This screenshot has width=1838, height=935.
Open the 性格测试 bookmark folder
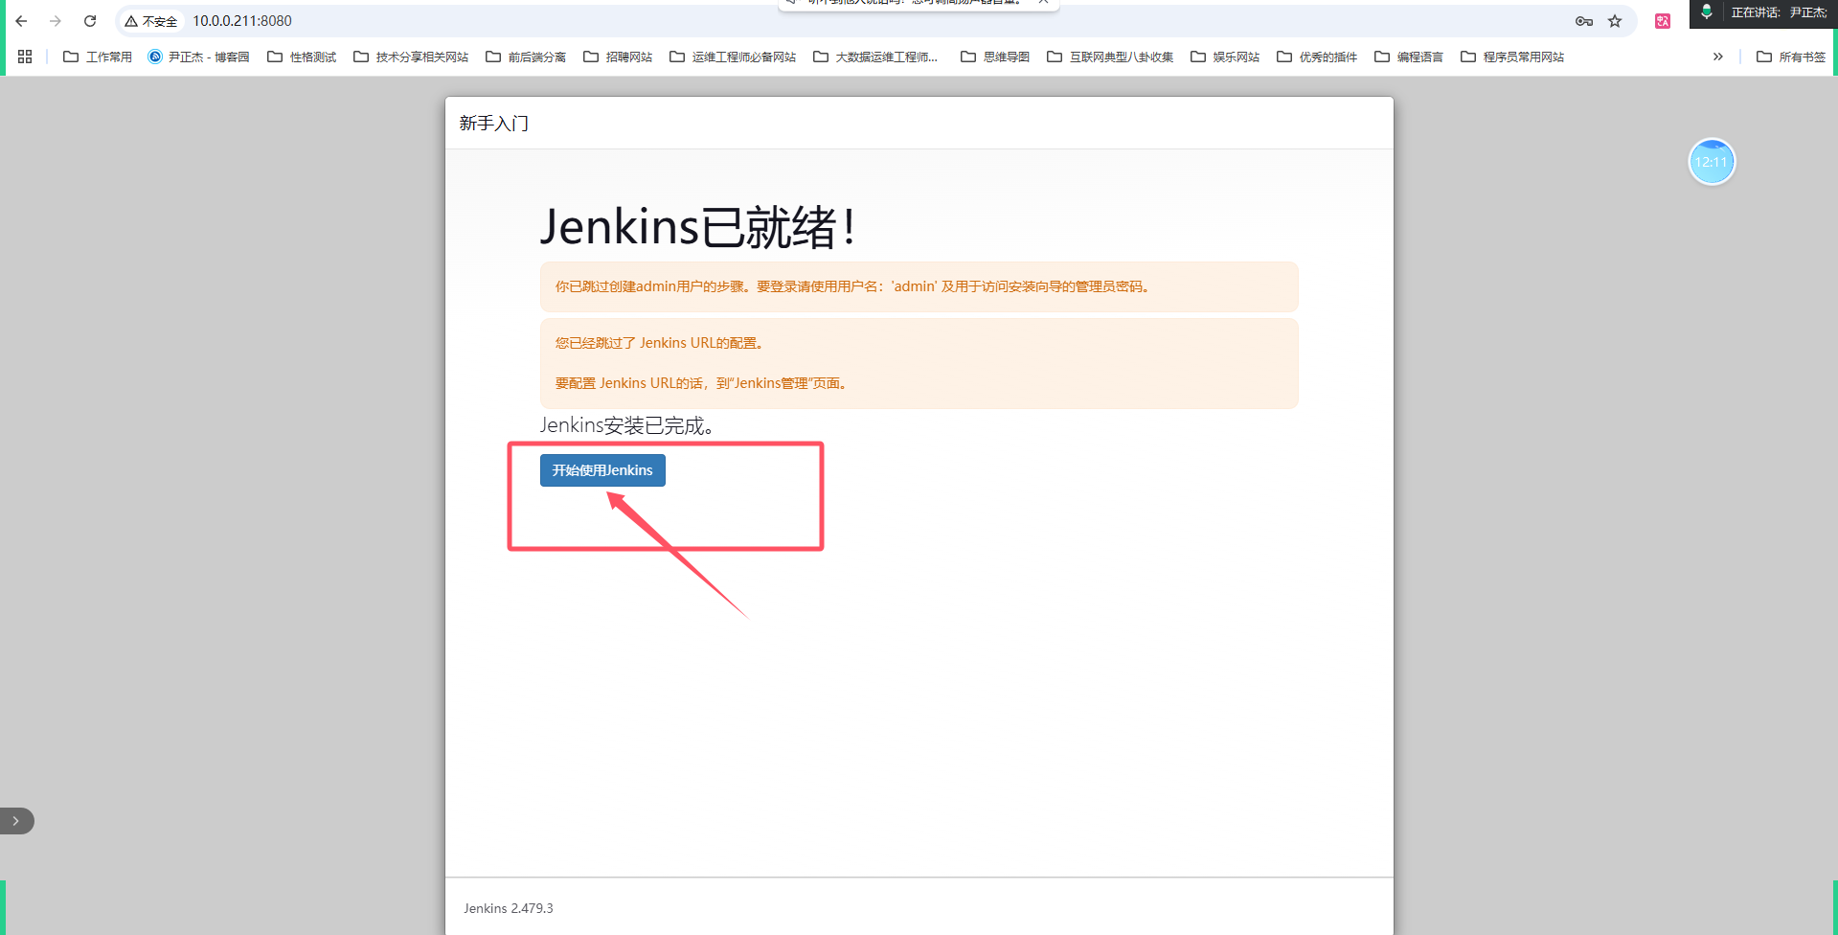tap(302, 57)
